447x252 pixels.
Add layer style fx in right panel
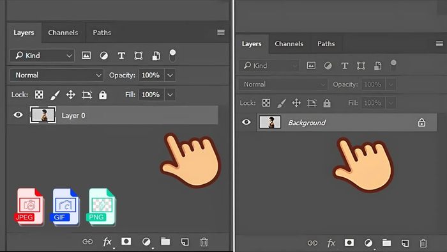331,243
